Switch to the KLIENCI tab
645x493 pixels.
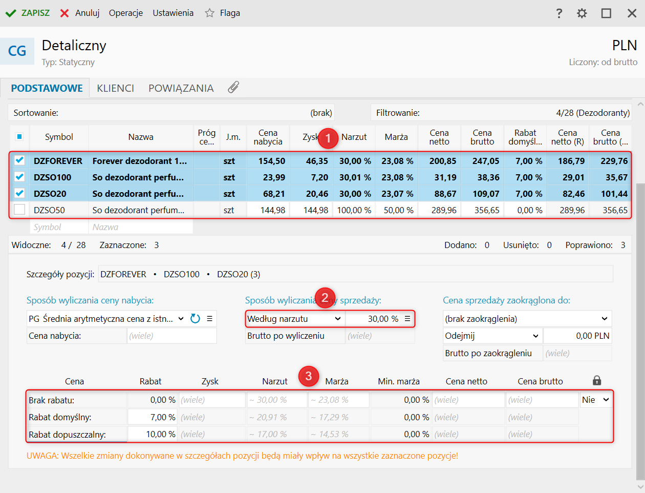point(115,88)
